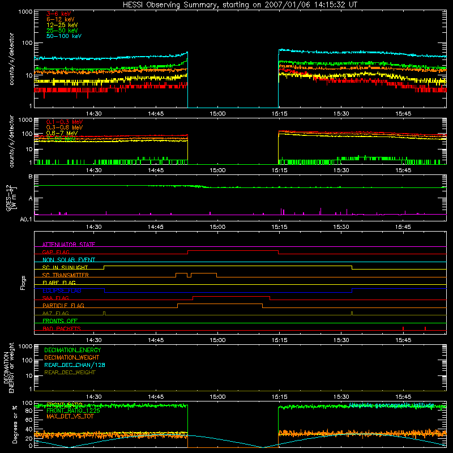Click the GOES-12 vertical axis label
The image size is (453, 453).
pyautogui.click(x=11, y=198)
